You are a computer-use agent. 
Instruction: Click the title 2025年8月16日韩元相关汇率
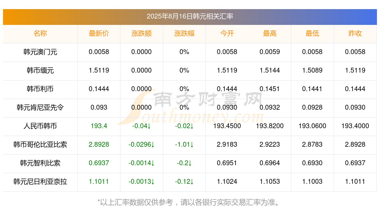click(190, 16)
